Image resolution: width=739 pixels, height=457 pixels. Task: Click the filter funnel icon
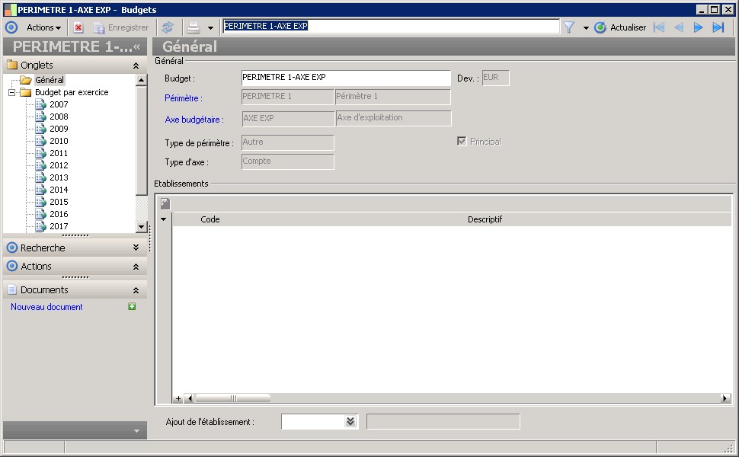point(569,27)
